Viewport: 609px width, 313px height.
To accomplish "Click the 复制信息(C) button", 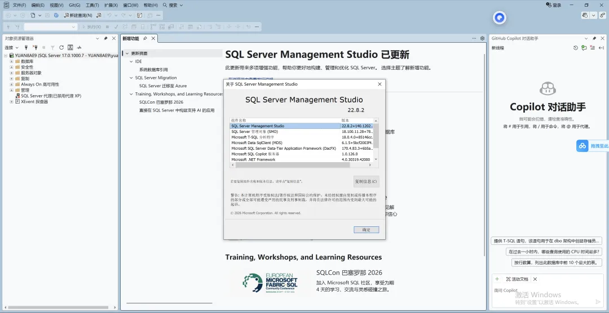I will tap(367, 181).
